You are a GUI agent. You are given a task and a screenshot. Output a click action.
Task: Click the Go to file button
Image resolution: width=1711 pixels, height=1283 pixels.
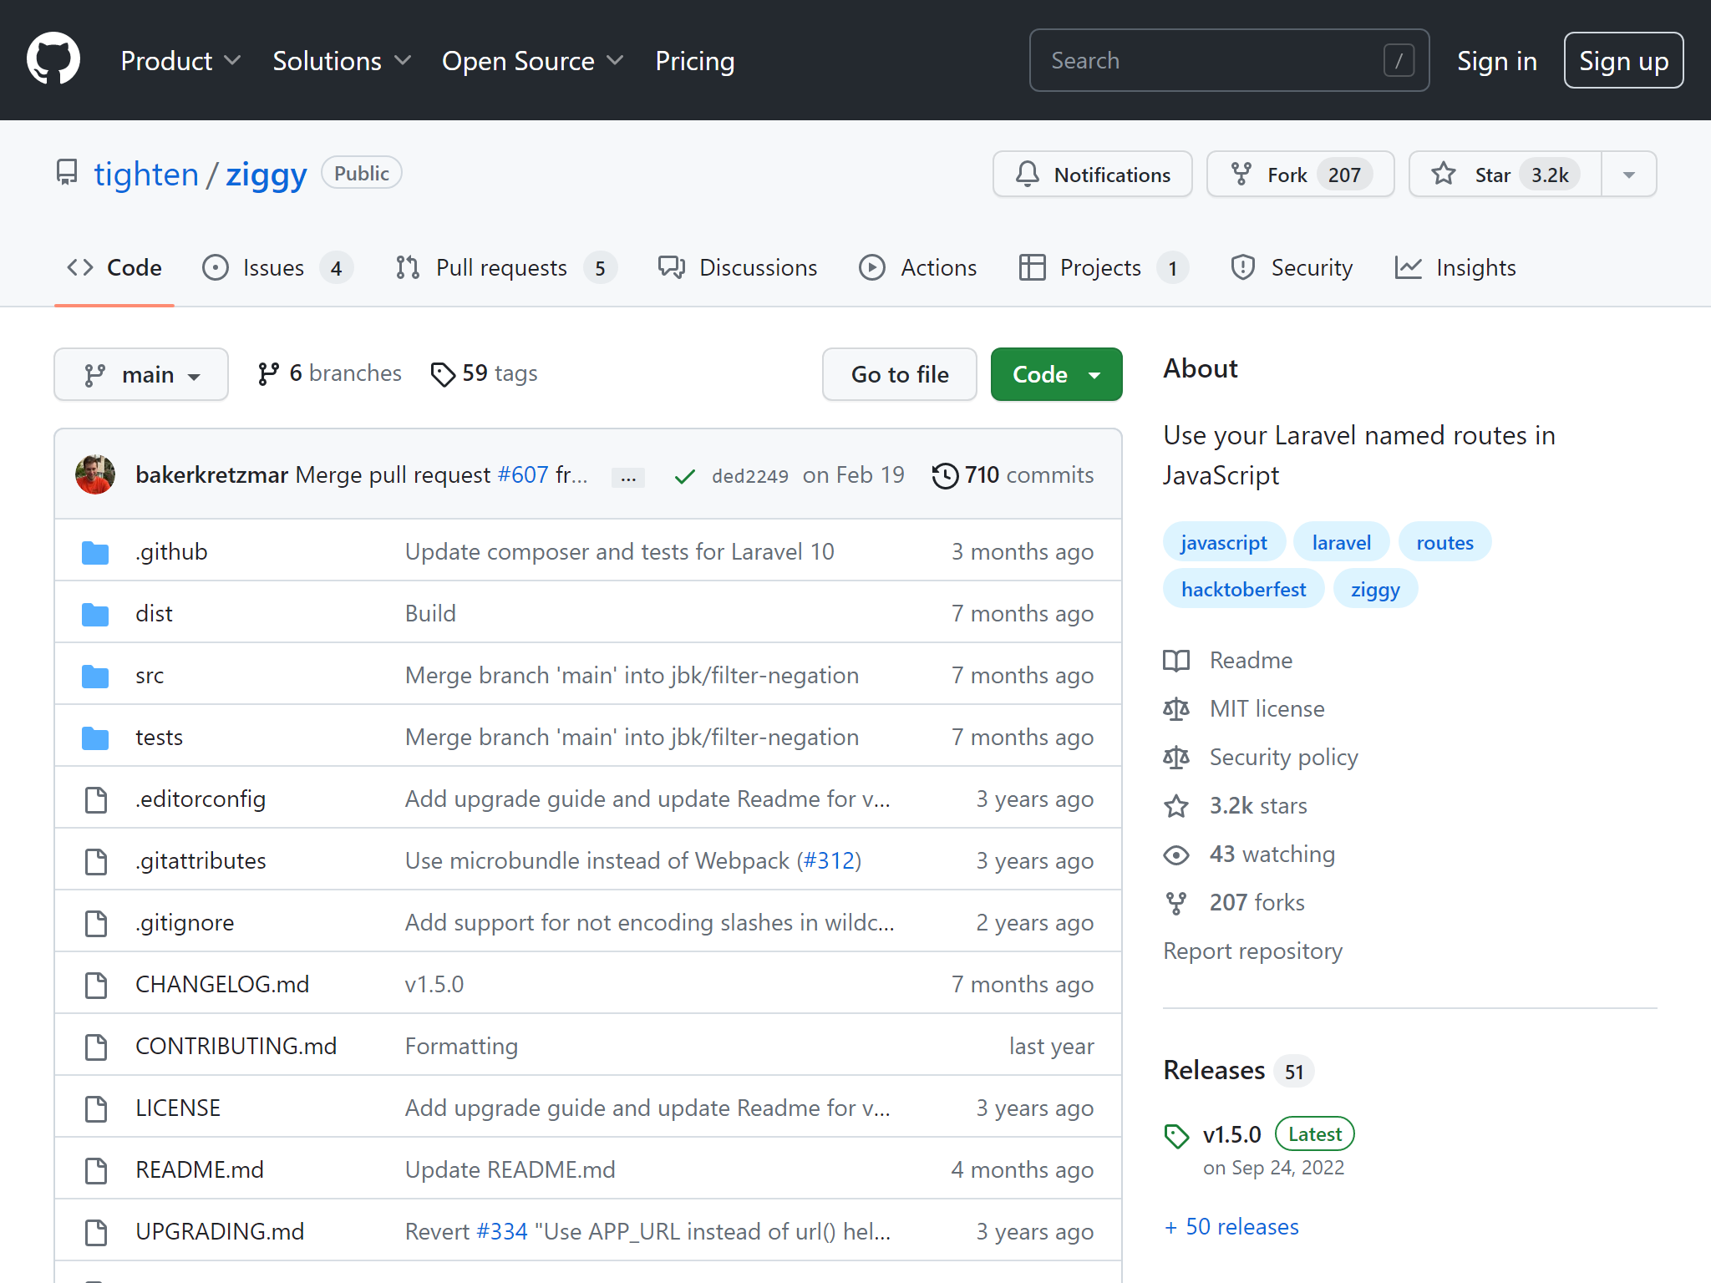pyautogui.click(x=900, y=374)
